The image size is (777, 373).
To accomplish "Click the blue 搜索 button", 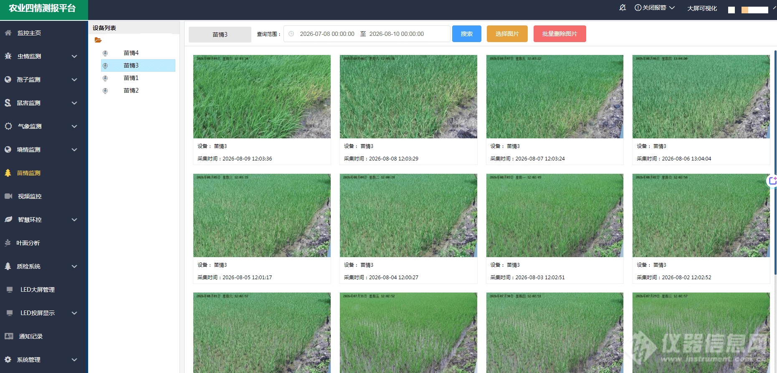I will (x=467, y=34).
